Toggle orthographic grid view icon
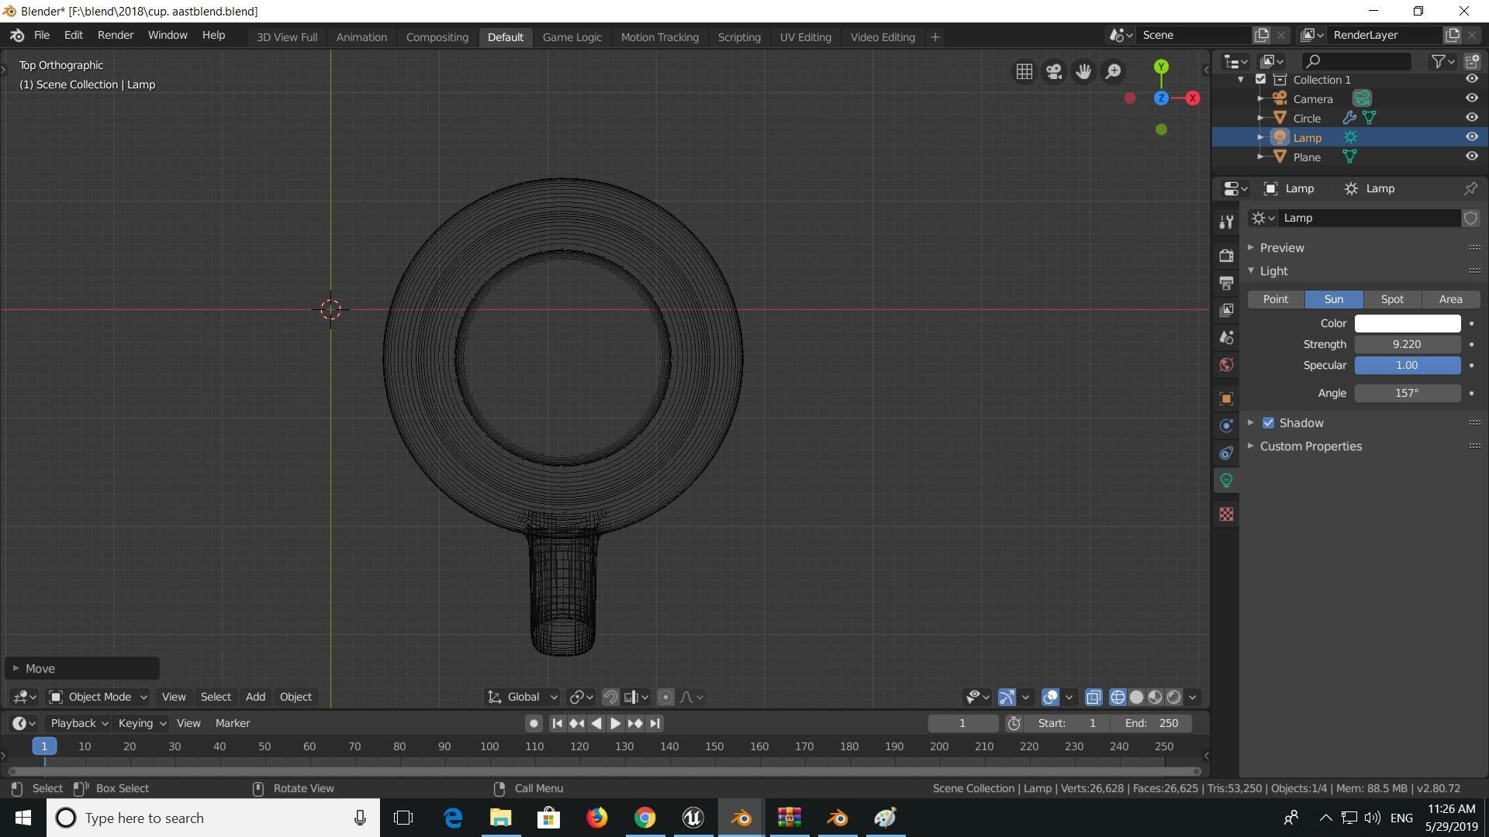Screen dimensions: 1489x837 tap(1024, 71)
